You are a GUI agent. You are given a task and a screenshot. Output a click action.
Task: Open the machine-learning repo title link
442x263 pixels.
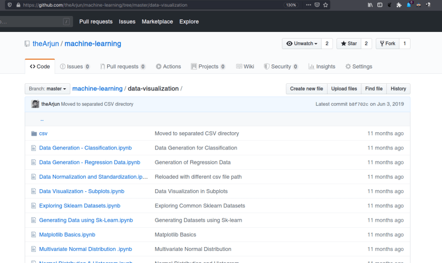click(x=93, y=44)
